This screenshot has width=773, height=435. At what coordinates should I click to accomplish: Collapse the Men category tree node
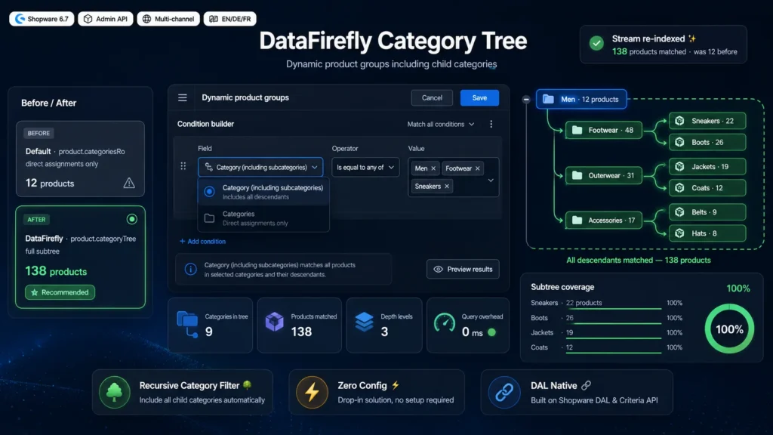point(526,99)
